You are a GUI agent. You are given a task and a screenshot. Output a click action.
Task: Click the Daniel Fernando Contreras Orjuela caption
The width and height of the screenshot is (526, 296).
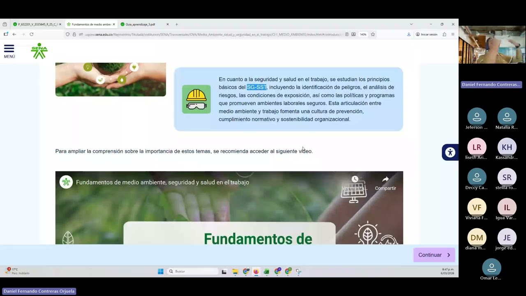click(x=39, y=291)
